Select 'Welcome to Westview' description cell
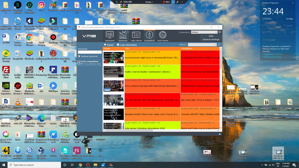 (x=200, y=72)
